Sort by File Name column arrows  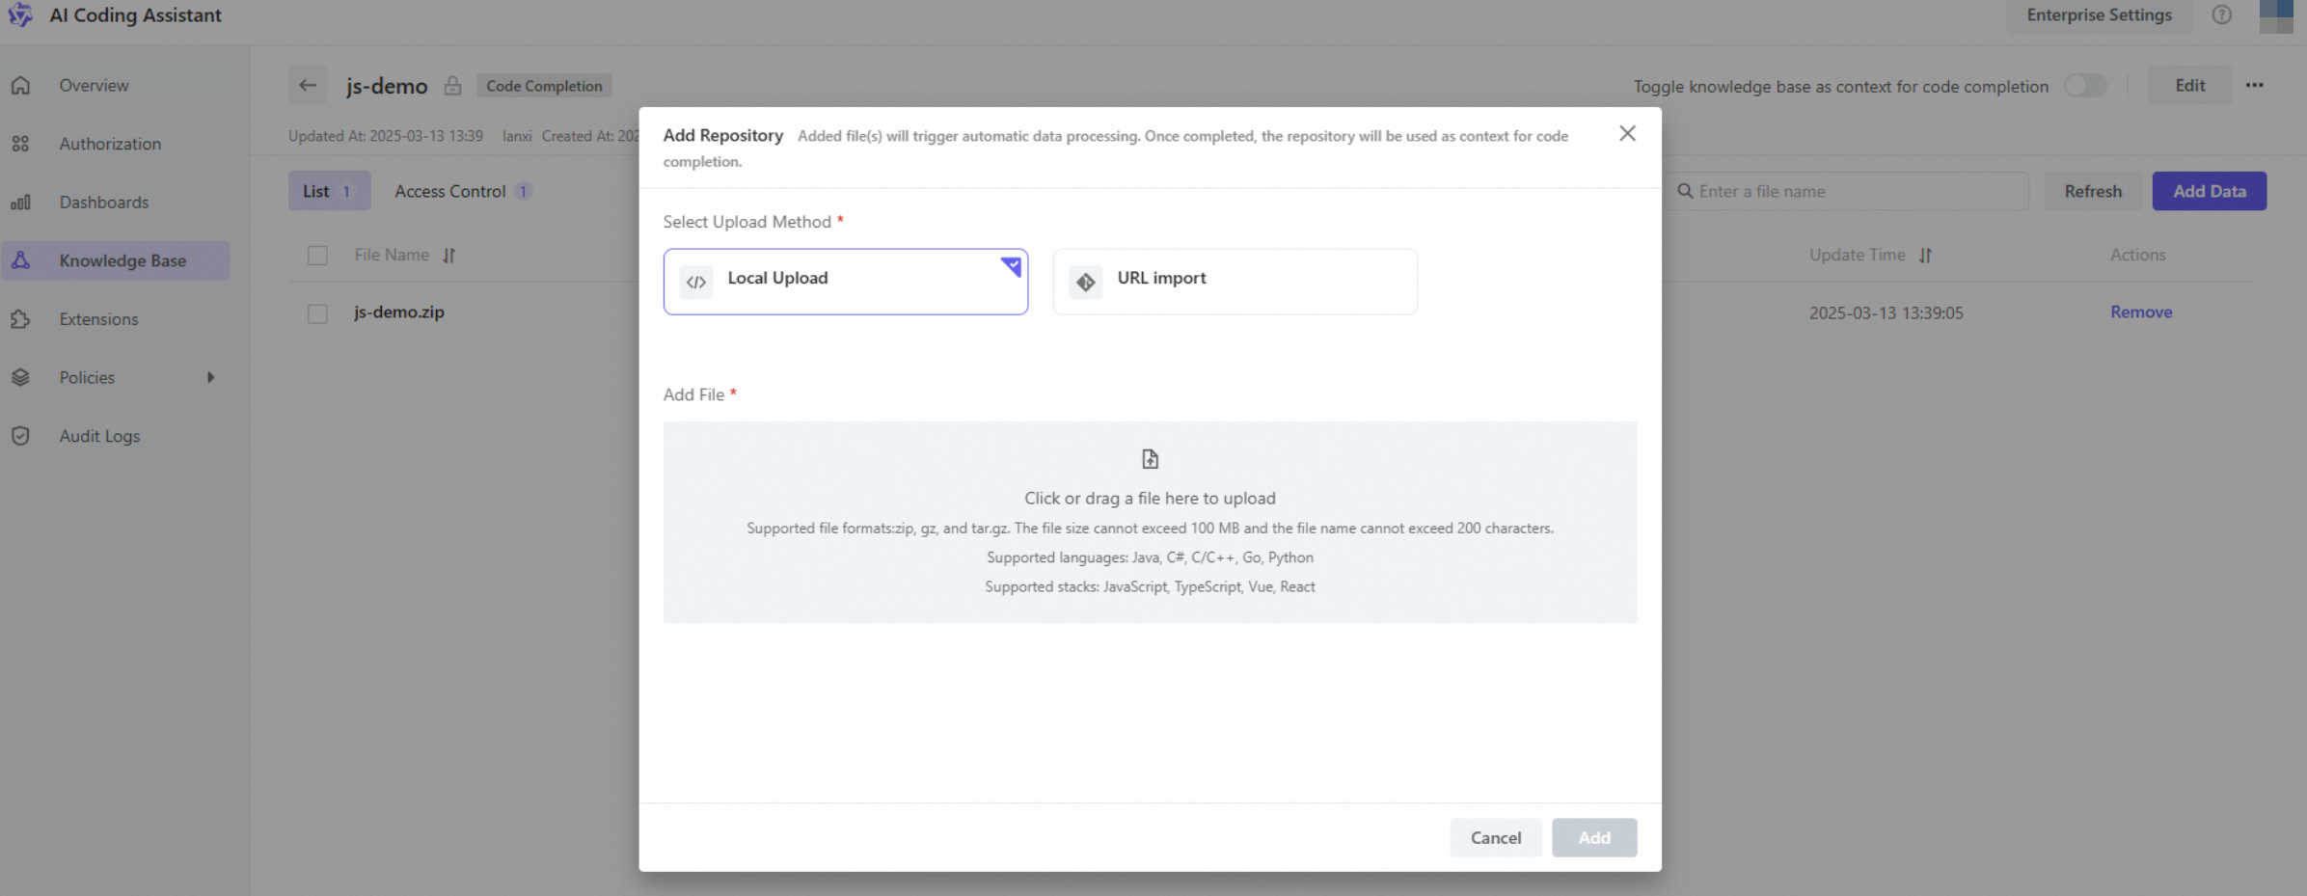click(449, 256)
